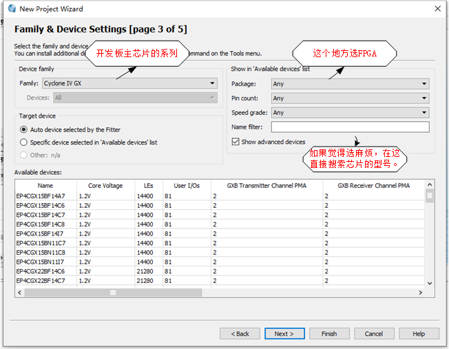Open the Speed grade dropdown
This screenshot has width=449, height=349.
click(351, 112)
